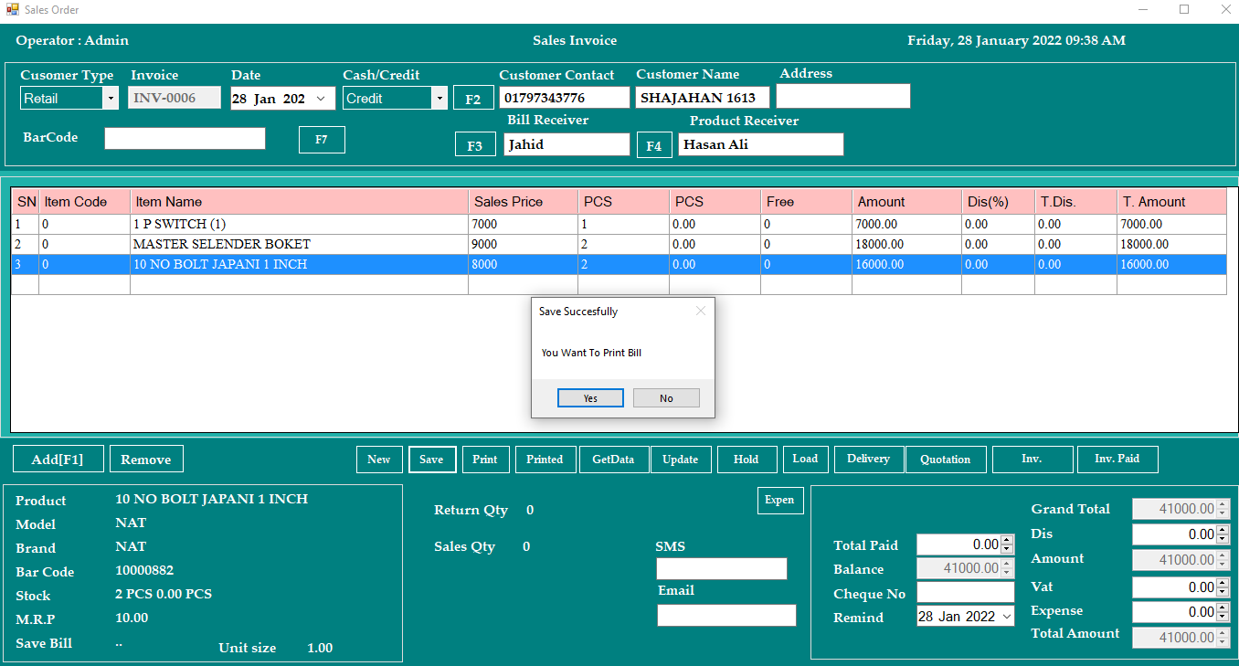The width and height of the screenshot is (1239, 666).
Task: Select the MASTER SELENDER BOKET row
Action: click(222, 245)
